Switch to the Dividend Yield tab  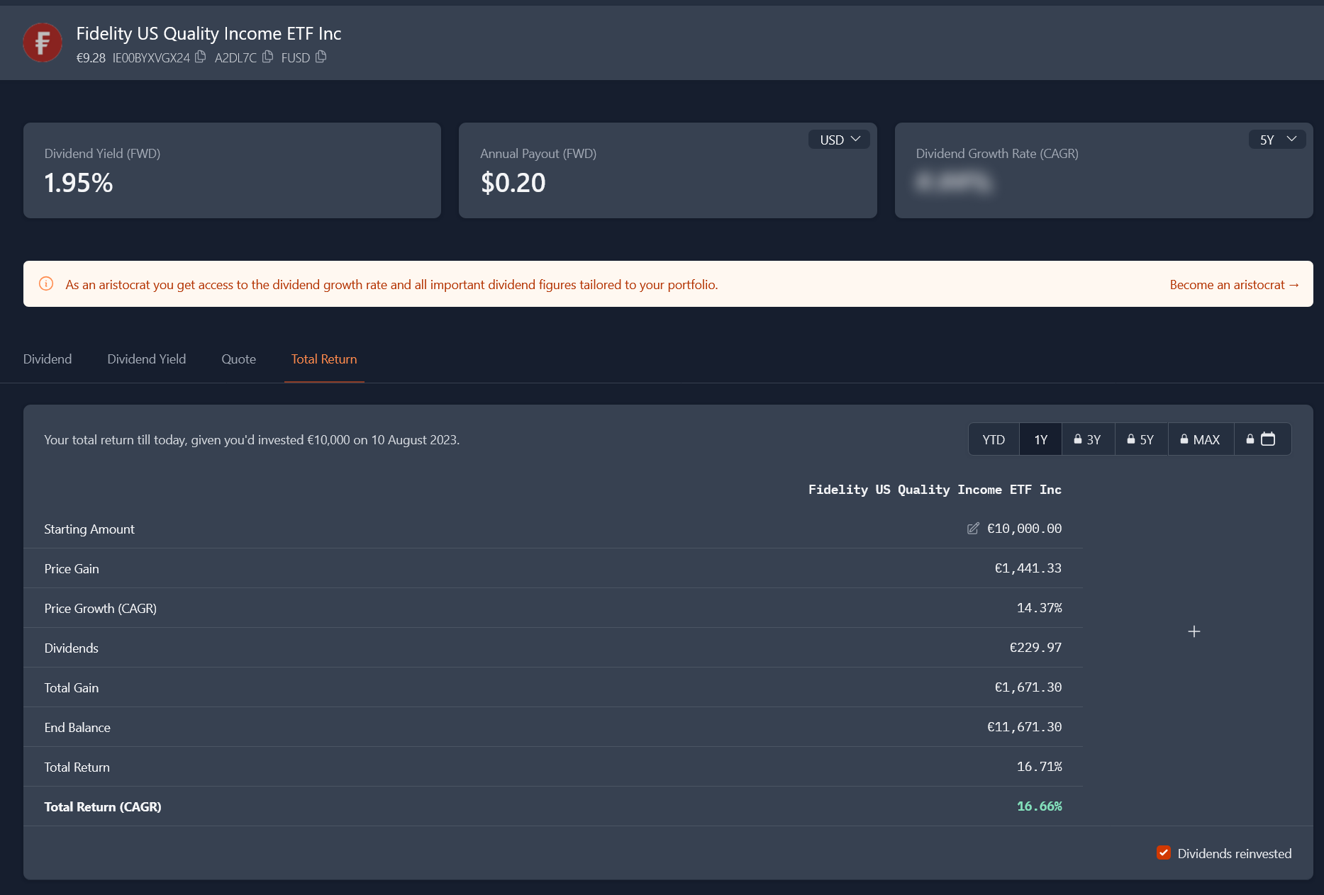coord(147,359)
